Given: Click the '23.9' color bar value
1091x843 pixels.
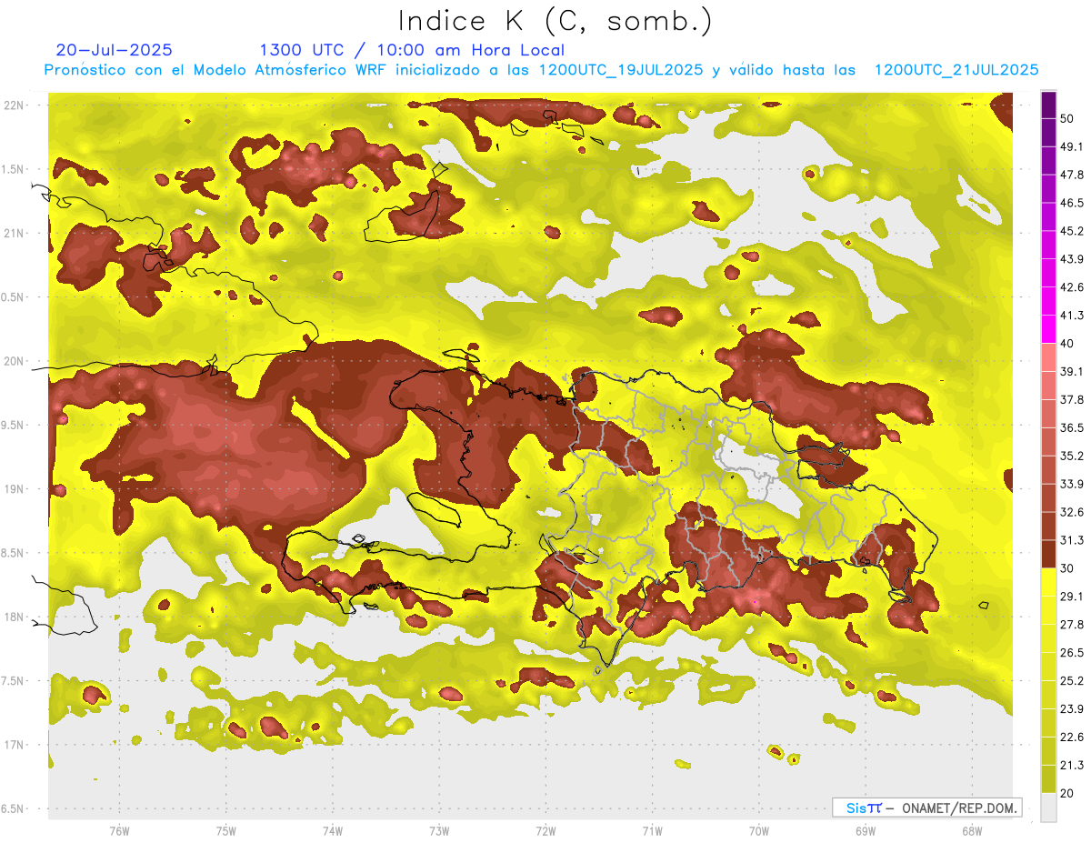Looking at the screenshot, I should [x=1072, y=709].
